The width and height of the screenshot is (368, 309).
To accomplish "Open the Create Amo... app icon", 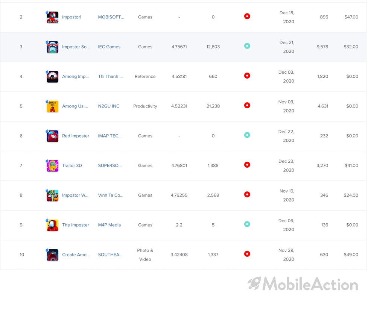I will coord(52,255).
